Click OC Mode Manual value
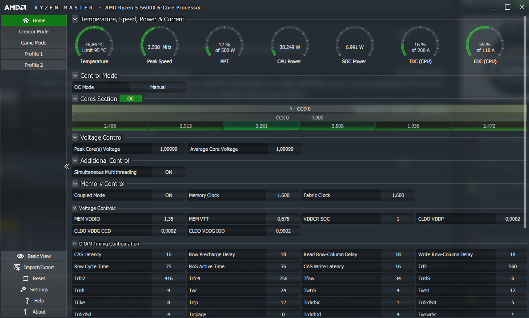This screenshot has width=529, height=318. coord(158,87)
